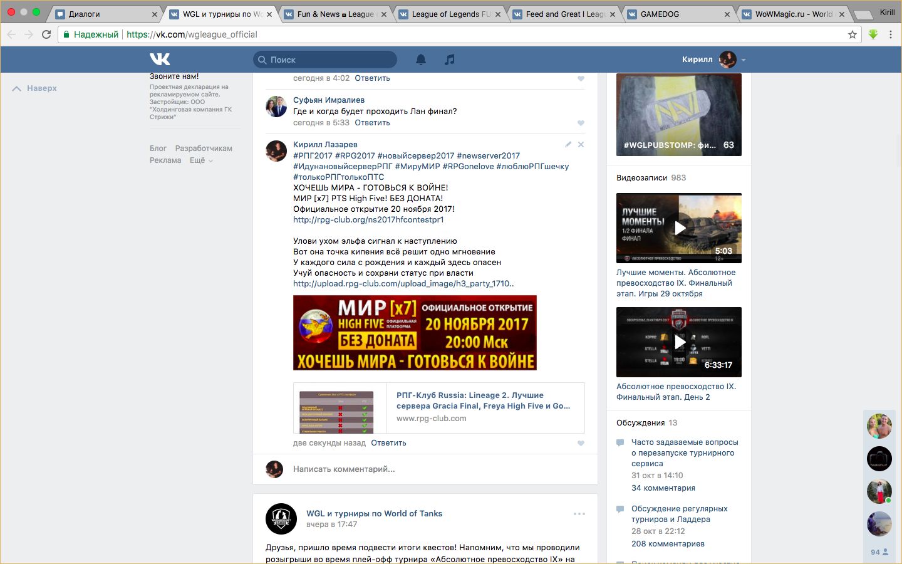Close the GAMEDOG tab
This screenshot has width=902, height=564.
[727, 14]
